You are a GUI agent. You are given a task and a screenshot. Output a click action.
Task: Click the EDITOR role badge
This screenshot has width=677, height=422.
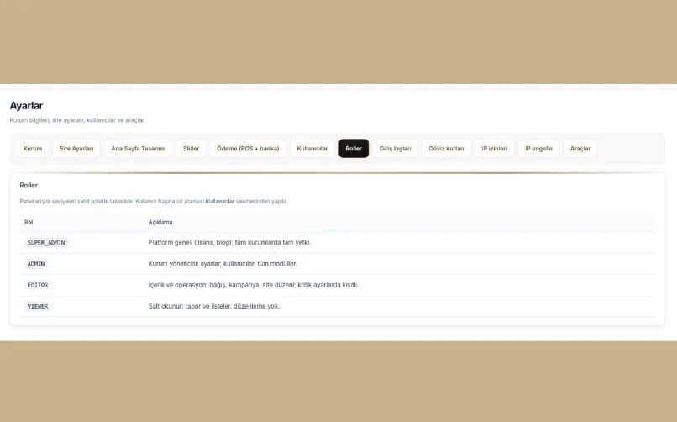pyautogui.click(x=38, y=286)
